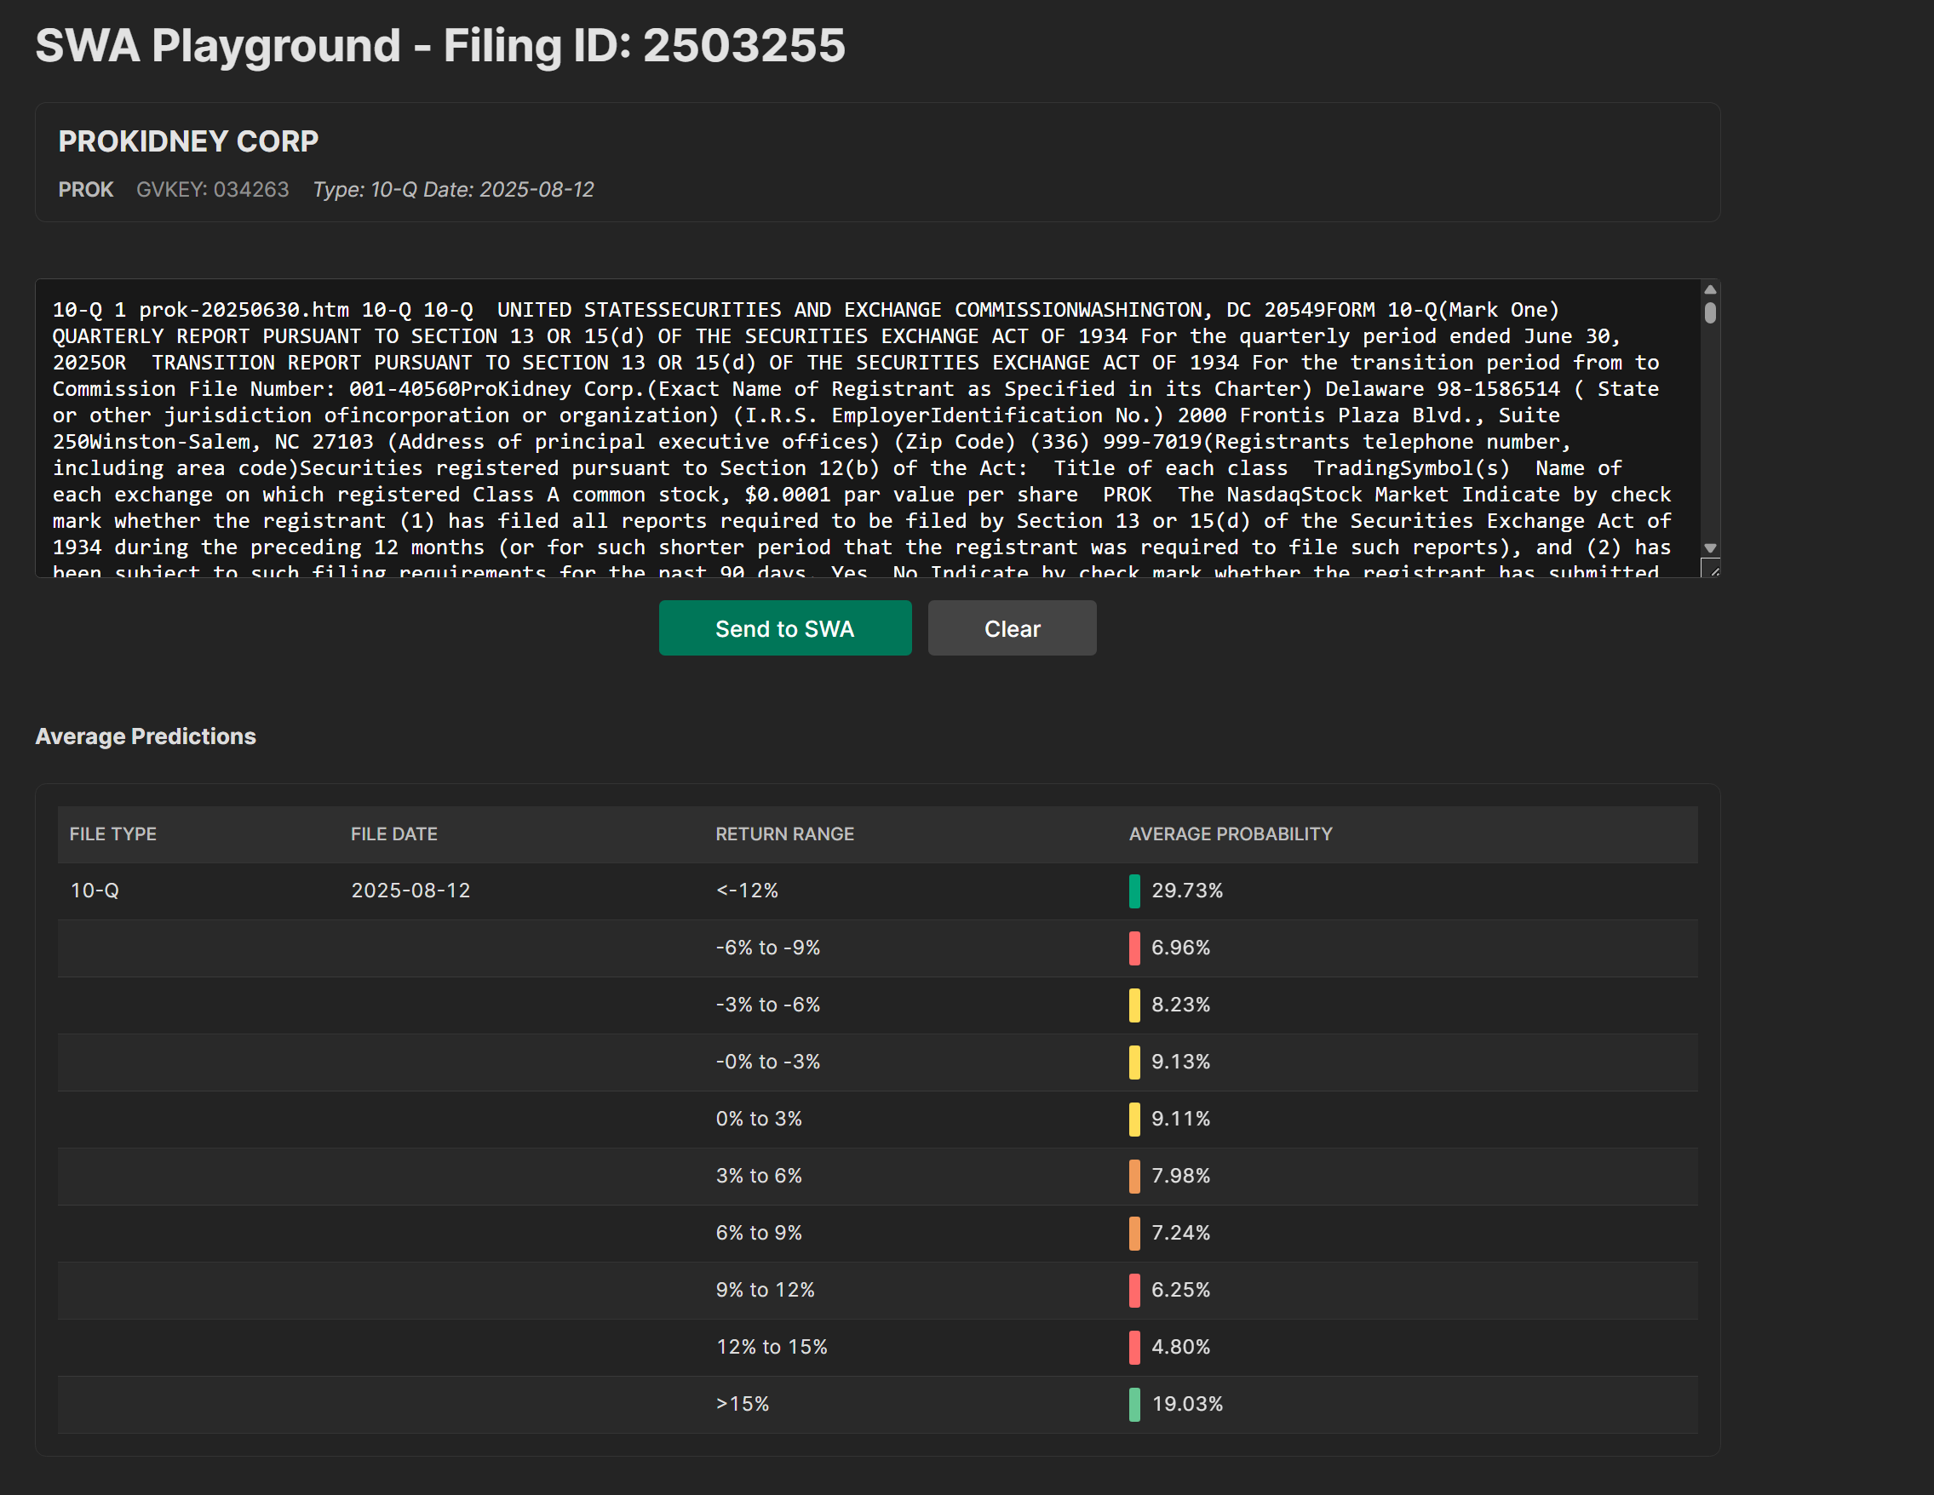The height and width of the screenshot is (1495, 1934).
Task: Click the Average Predictions section heading
Action: 146,736
